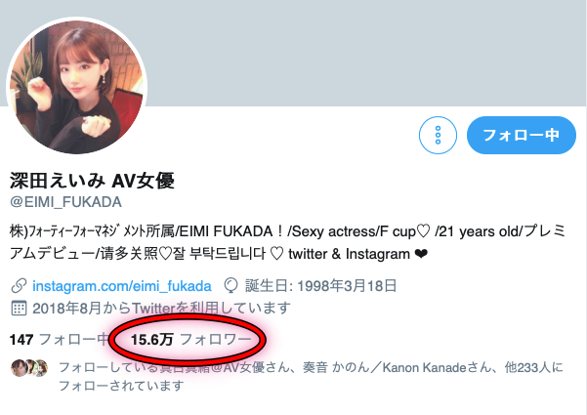Click the フォロー中 following button

[522, 135]
